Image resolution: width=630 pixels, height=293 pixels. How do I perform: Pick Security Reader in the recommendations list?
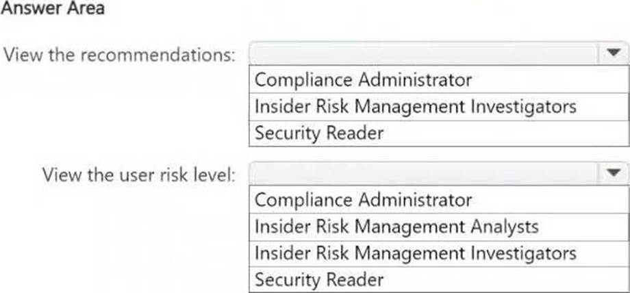[x=319, y=133]
